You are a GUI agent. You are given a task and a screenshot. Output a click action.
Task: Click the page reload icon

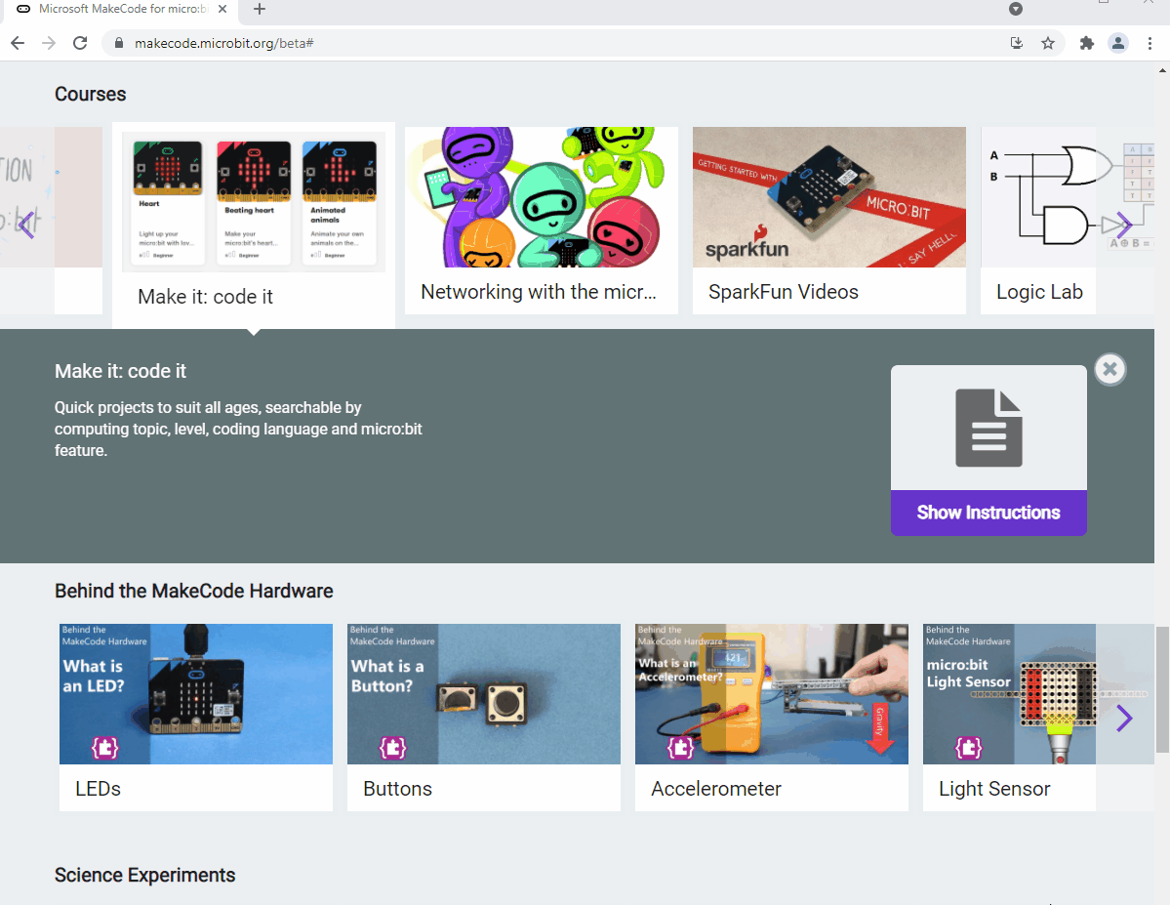81,43
